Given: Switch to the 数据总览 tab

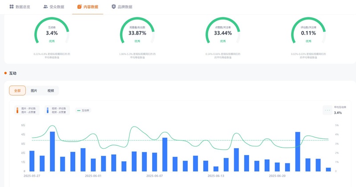Looking at the screenshot, I should tap(24, 7).
